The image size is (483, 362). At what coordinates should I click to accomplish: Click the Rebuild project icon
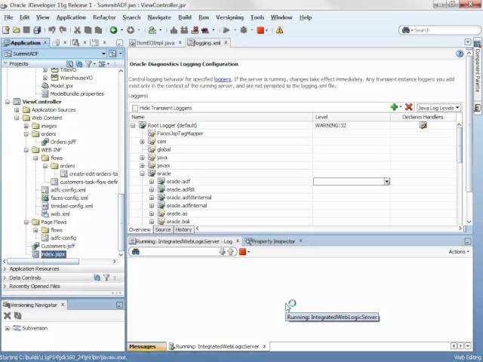(184, 30)
